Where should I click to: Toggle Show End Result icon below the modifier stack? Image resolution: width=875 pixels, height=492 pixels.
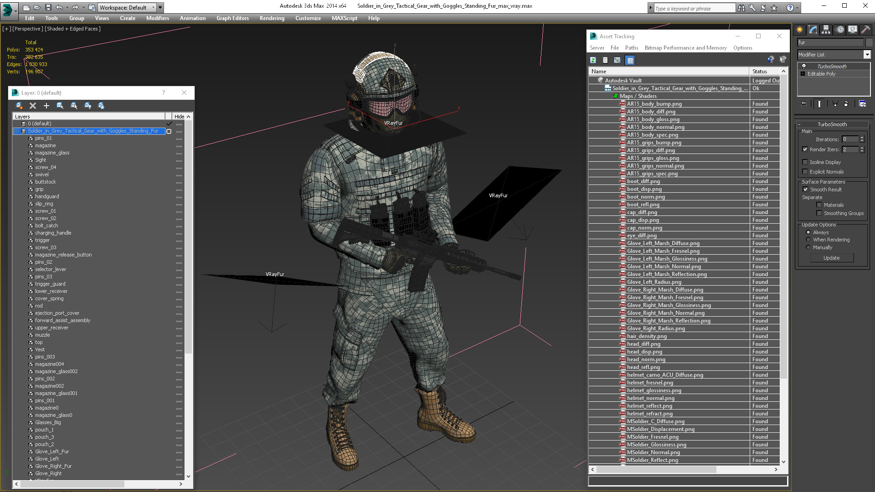pos(819,104)
